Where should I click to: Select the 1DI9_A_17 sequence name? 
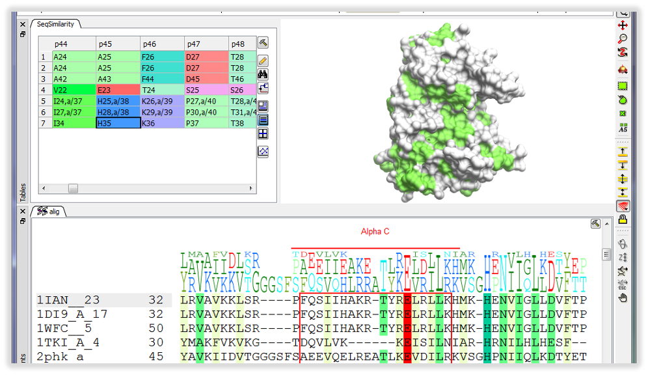(72, 314)
